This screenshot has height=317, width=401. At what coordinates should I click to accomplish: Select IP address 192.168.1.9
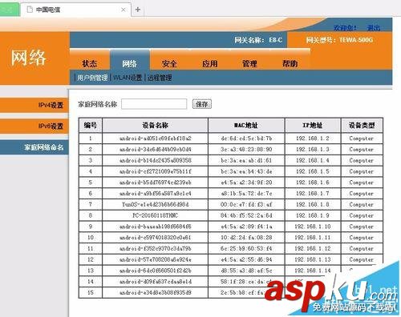click(x=313, y=215)
